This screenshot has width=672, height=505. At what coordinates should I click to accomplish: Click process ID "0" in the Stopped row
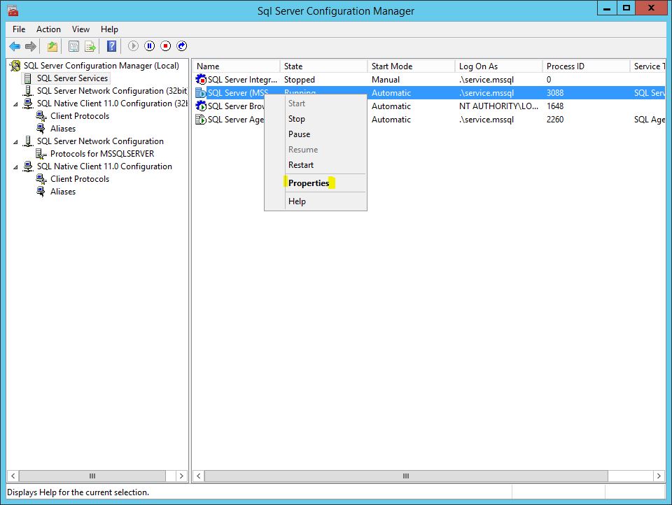tap(549, 80)
